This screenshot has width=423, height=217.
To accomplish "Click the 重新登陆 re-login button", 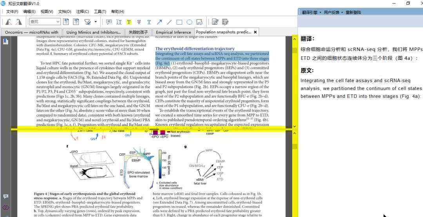I will pos(353,13).
